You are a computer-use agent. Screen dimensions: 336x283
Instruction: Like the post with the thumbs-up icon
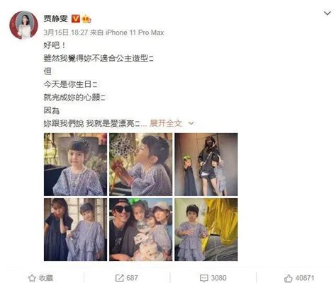click(x=289, y=278)
